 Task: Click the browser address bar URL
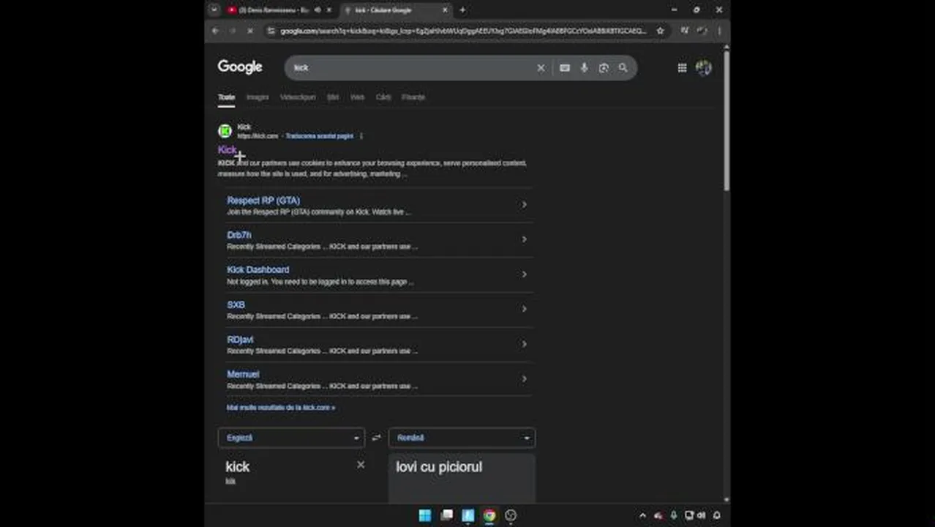462,31
